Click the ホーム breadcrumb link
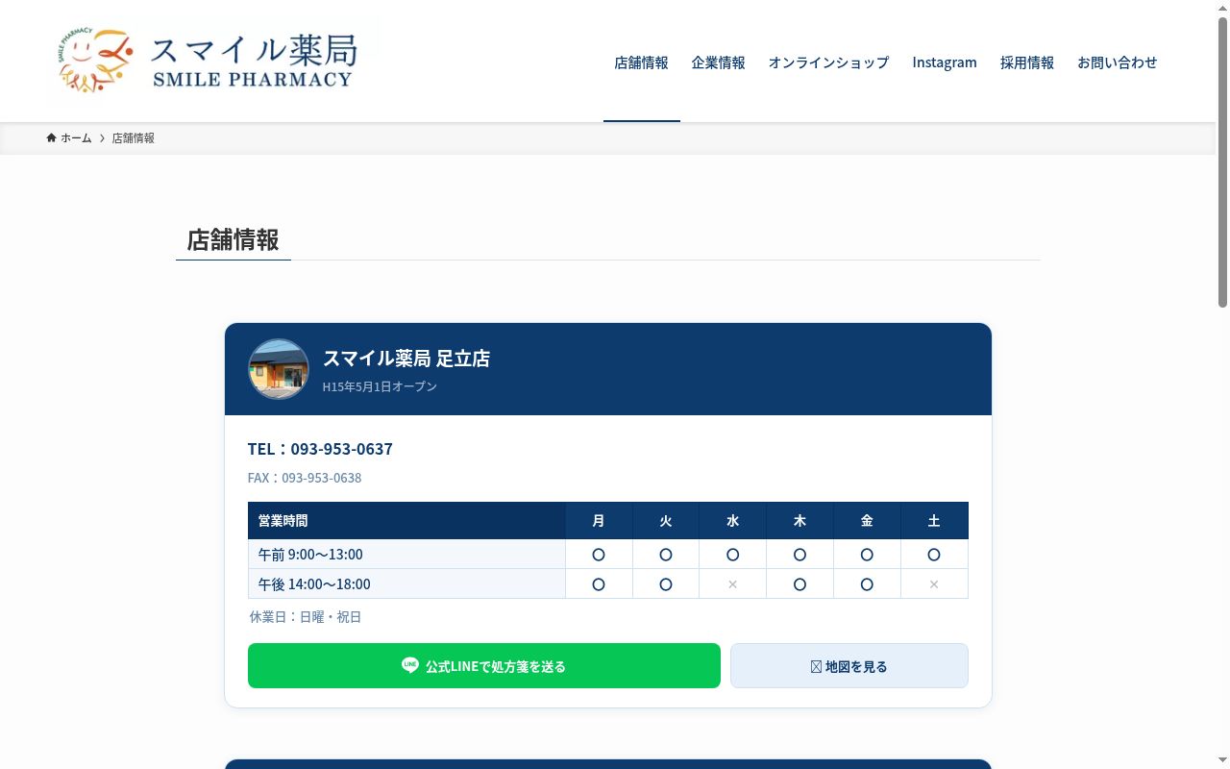This screenshot has width=1230, height=769. tap(76, 138)
